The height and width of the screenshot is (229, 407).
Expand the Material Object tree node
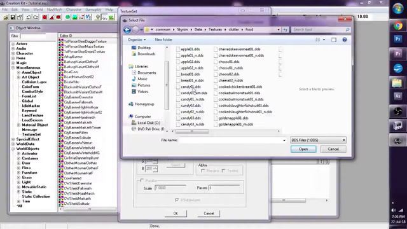[18, 125]
